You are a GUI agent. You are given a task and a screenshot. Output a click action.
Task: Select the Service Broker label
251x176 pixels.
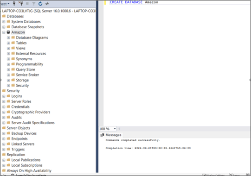click(27, 75)
